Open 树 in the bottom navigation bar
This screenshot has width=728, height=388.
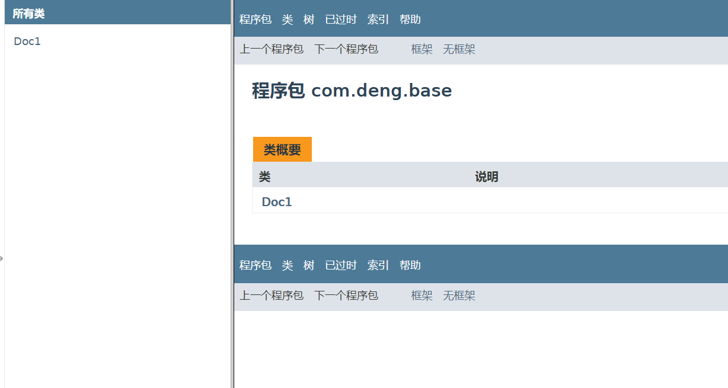[x=309, y=265]
